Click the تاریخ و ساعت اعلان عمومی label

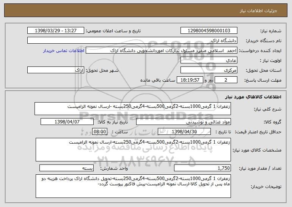(113, 31)
